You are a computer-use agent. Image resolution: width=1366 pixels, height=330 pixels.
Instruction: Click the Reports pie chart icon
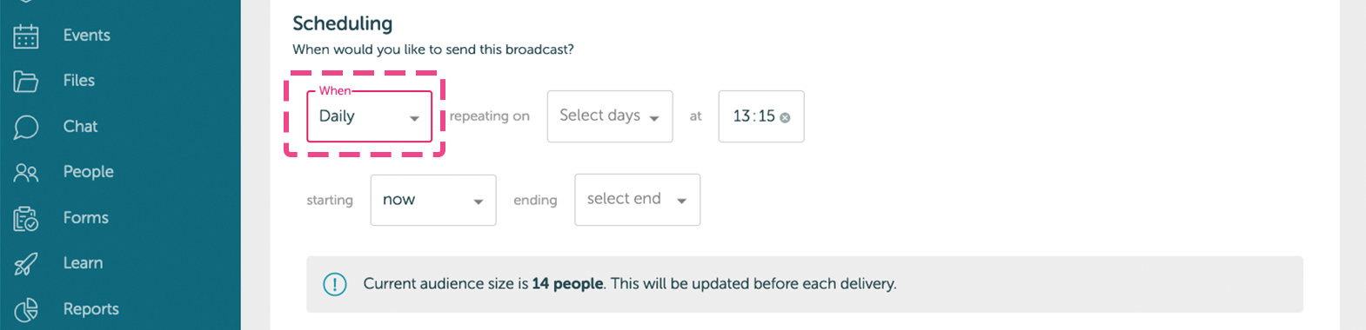(x=26, y=309)
